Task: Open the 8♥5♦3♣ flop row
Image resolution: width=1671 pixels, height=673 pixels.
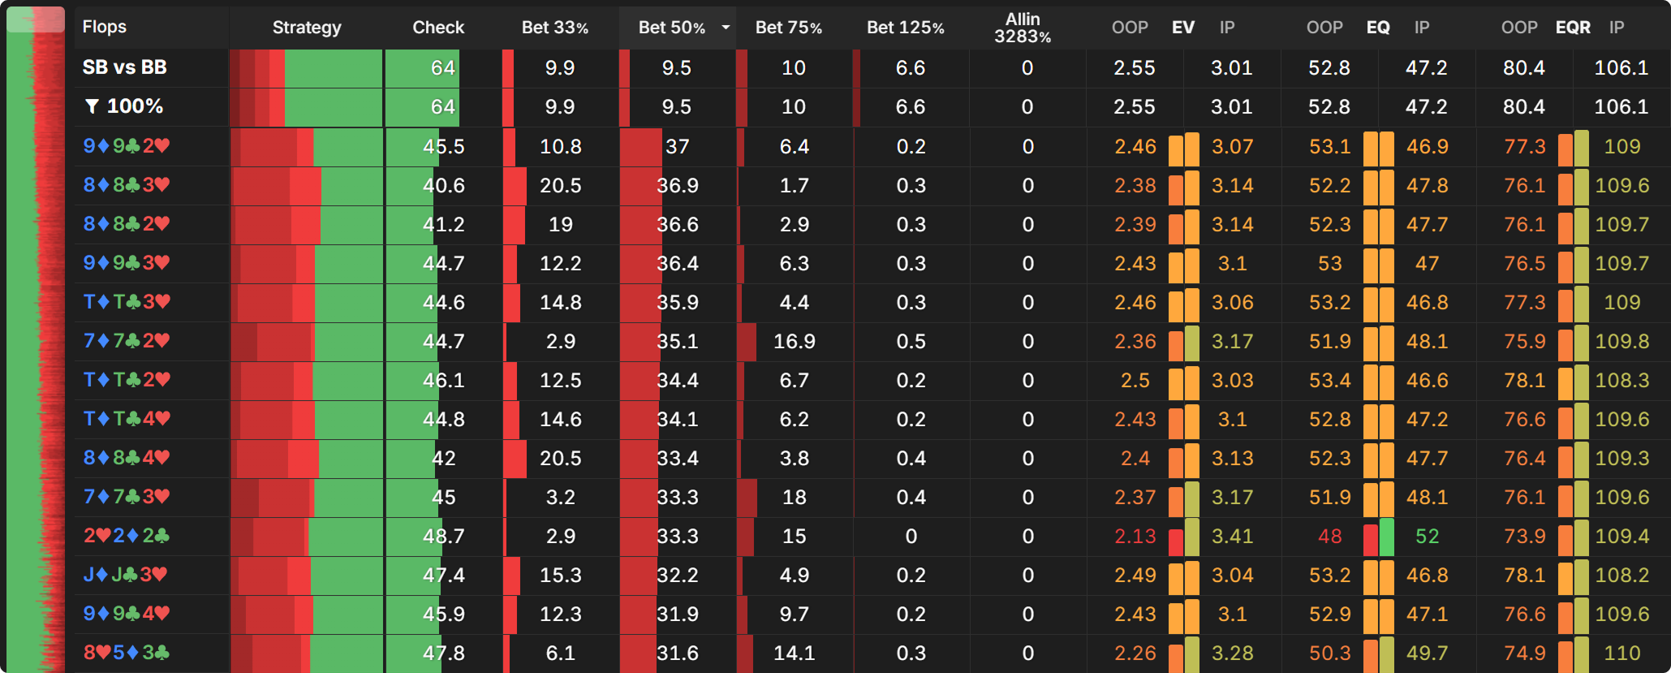Action: pyautogui.click(x=127, y=653)
